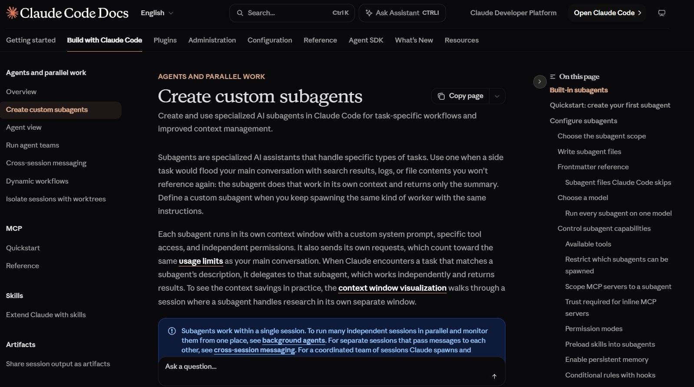The width and height of the screenshot is (694, 387).
Task: Open the Resources tab
Action: click(x=462, y=40)
